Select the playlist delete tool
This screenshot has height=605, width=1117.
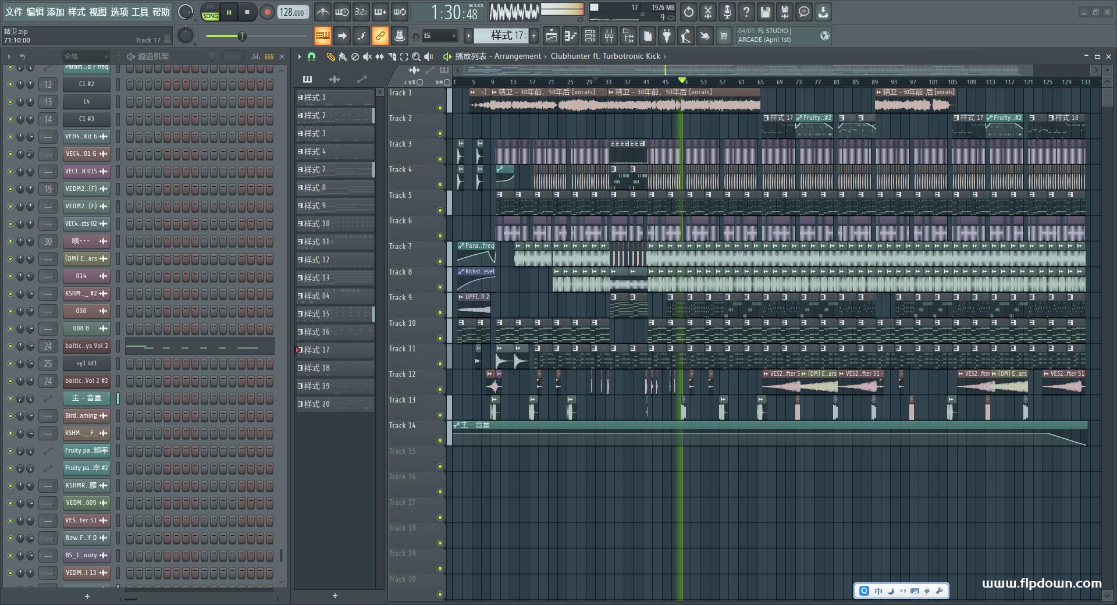pos(355,56)
